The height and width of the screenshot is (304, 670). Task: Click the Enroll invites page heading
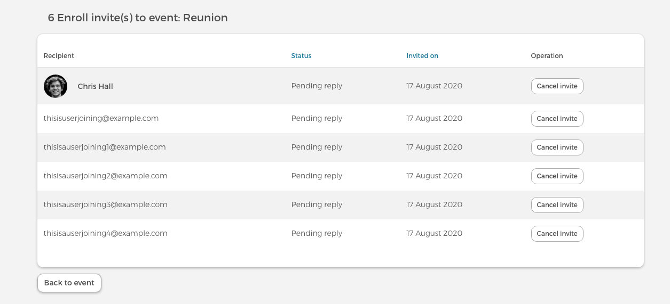click(138, 18)
